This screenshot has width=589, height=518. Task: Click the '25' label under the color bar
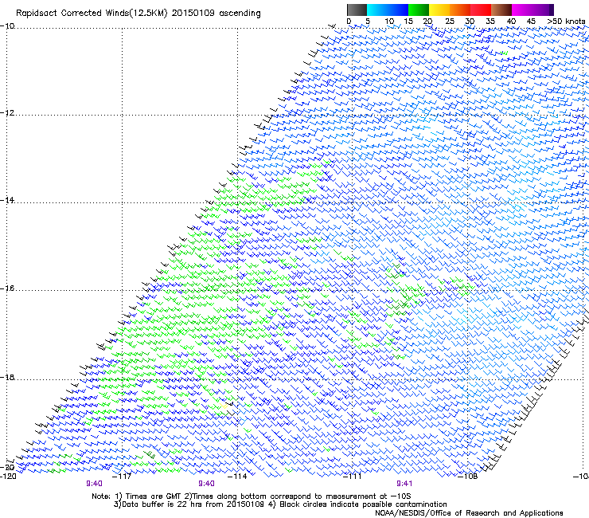coord(450,22)
